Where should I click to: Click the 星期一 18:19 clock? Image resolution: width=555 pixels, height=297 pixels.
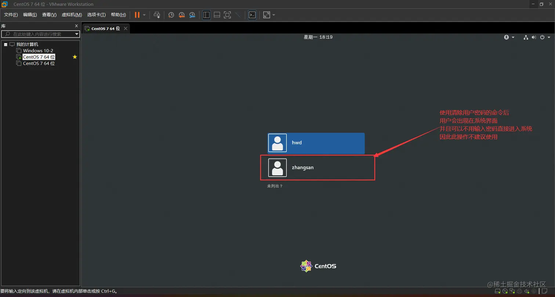[318, 37]
